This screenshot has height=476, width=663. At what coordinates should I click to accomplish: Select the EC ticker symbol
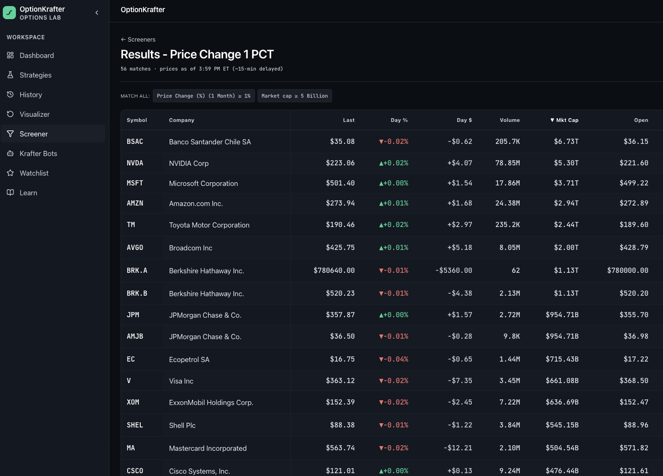[x=131, y=359]
